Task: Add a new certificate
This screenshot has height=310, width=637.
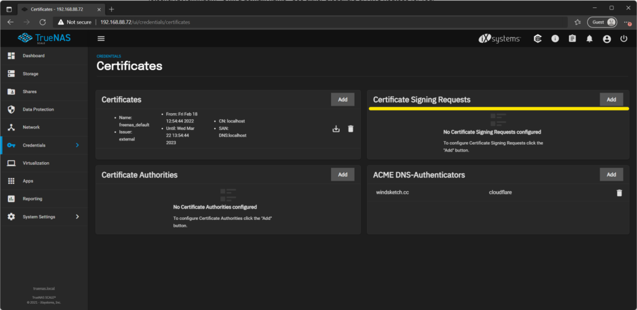Action: click(343, 99)
